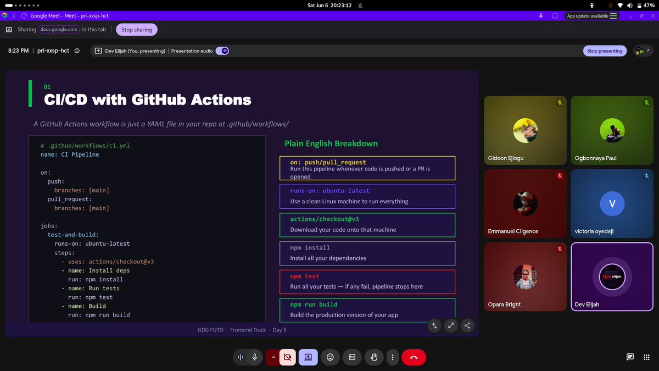
Task: Click code line 'name: CI Pipeline'
Action: tap(70, 155)
